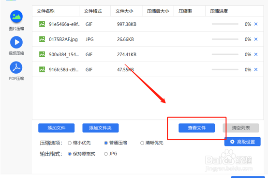Remove 0175B2AF.jpg with its X
This screenshot has width=268, height=178.
coord(256,39)
